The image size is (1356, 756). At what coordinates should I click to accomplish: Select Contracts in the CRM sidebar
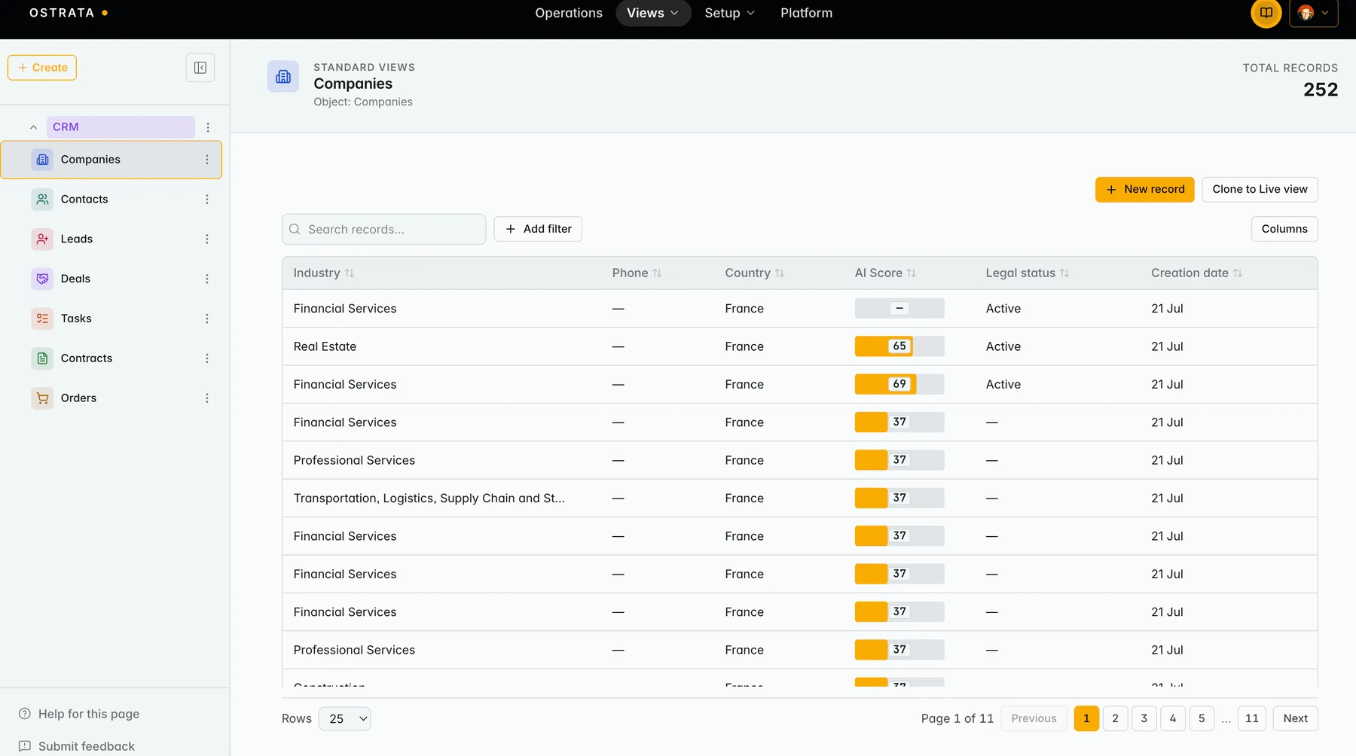coord(111,358)
